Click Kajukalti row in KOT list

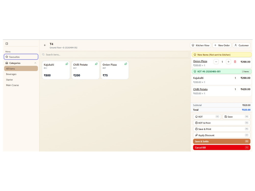[222, 80]
